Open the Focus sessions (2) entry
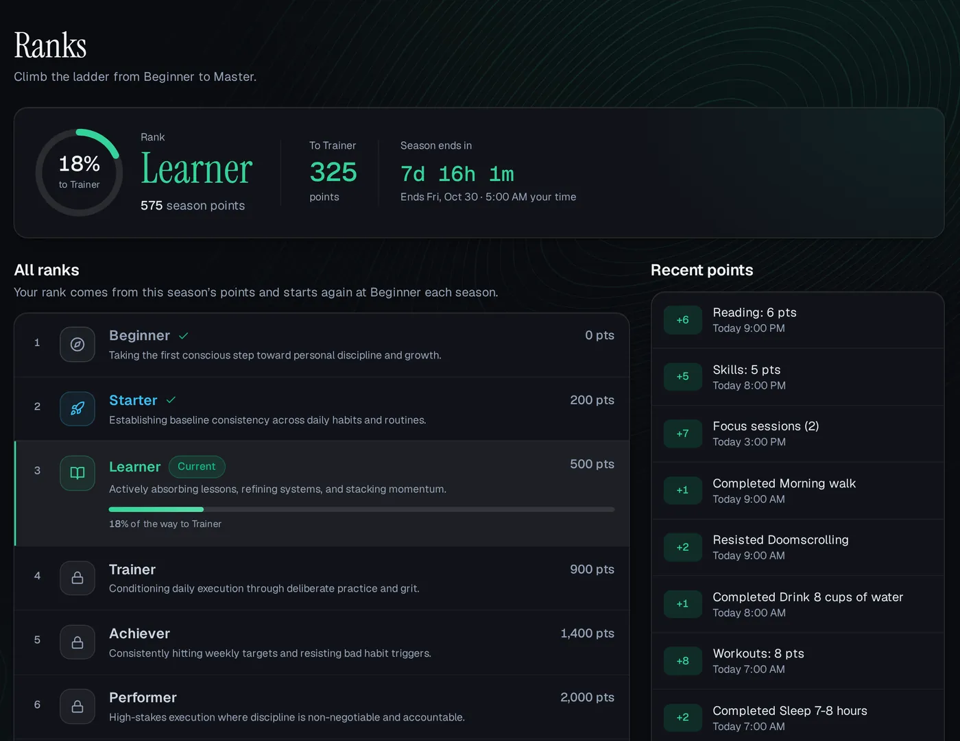This screenshot has width=960, height=741. pos(797,434)
